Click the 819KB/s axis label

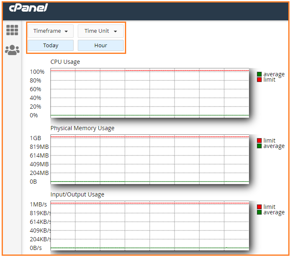coord(40,213)
